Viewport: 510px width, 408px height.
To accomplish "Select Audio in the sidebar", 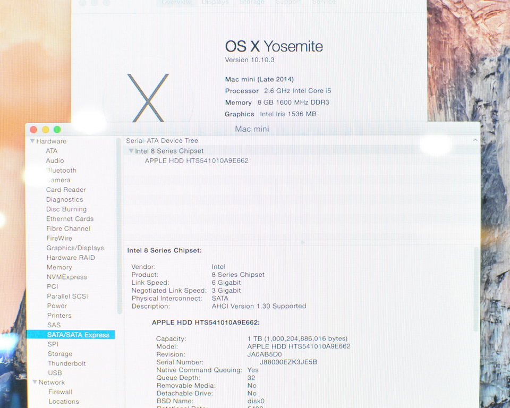I will pos(55,161).
